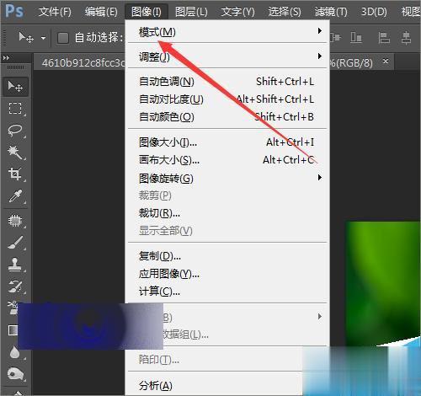The width and height of the screenshot is (421, 396).
Task: Open the tool preset picker arrow
Action: [x=43, y=38]
